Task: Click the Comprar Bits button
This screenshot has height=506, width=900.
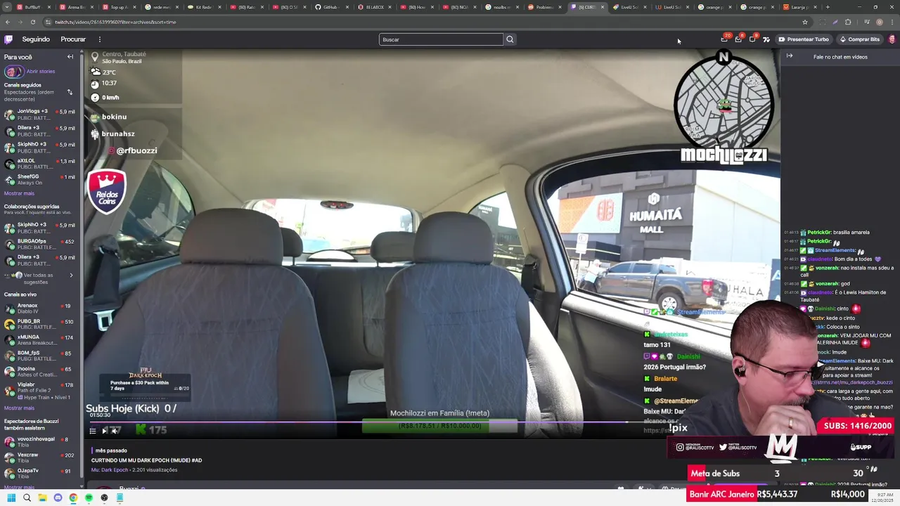Action: 860,39
